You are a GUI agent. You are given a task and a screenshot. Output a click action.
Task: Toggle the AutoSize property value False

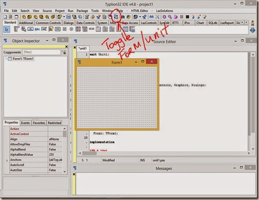(55, 170)
